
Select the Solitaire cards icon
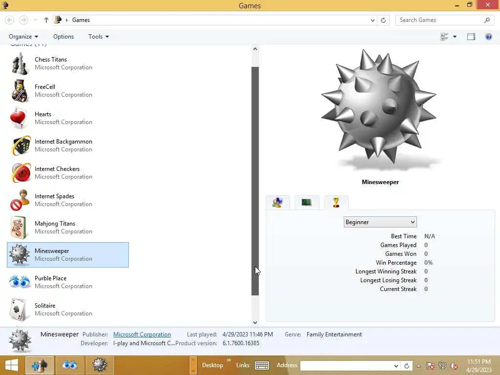(18, 309)
